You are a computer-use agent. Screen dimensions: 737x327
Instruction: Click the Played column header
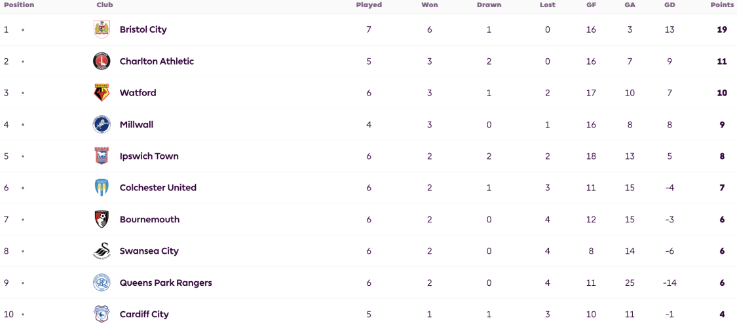(369, 5)
